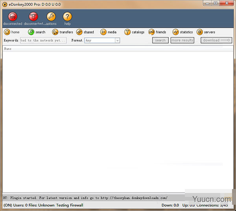Open the media tab label
Viewport: 236px width, 211px height.
[112, 32]
